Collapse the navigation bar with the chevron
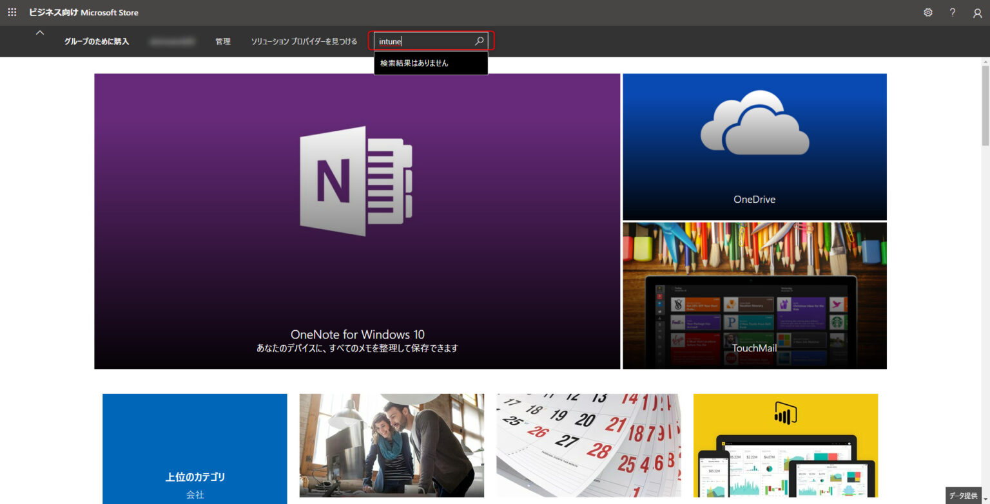The width and height of the screenshot is (990, 504). click(40, 32)
